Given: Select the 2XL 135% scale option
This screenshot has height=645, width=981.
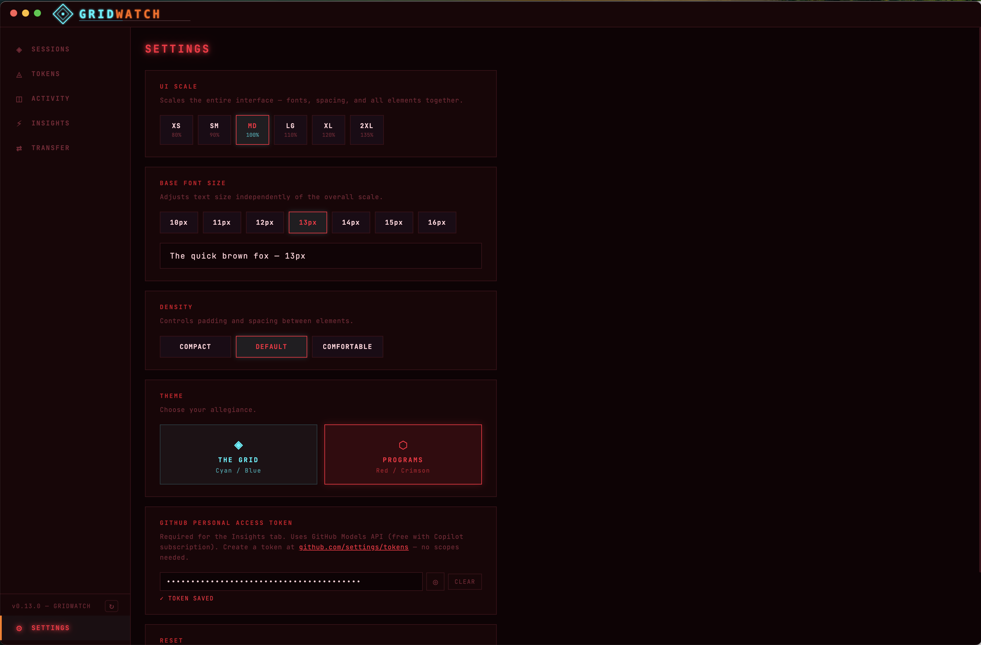Looking at the screenshot, I should click(366, 130).
